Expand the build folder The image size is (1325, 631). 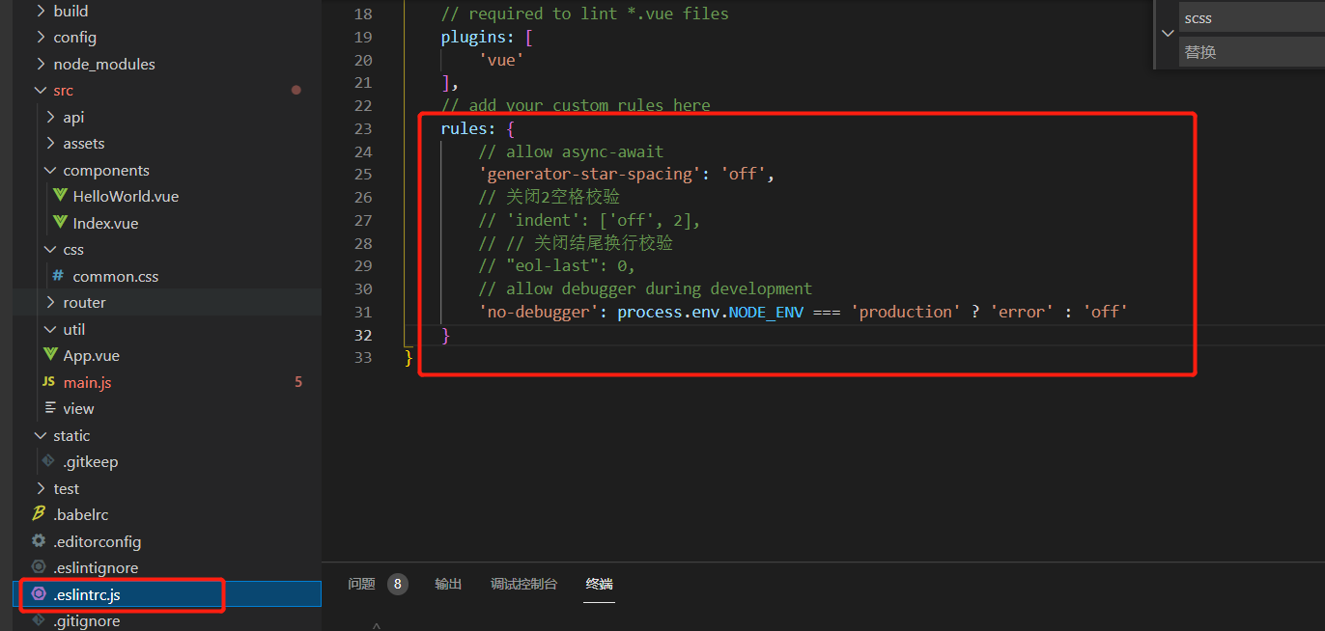(x=40, y=11)
